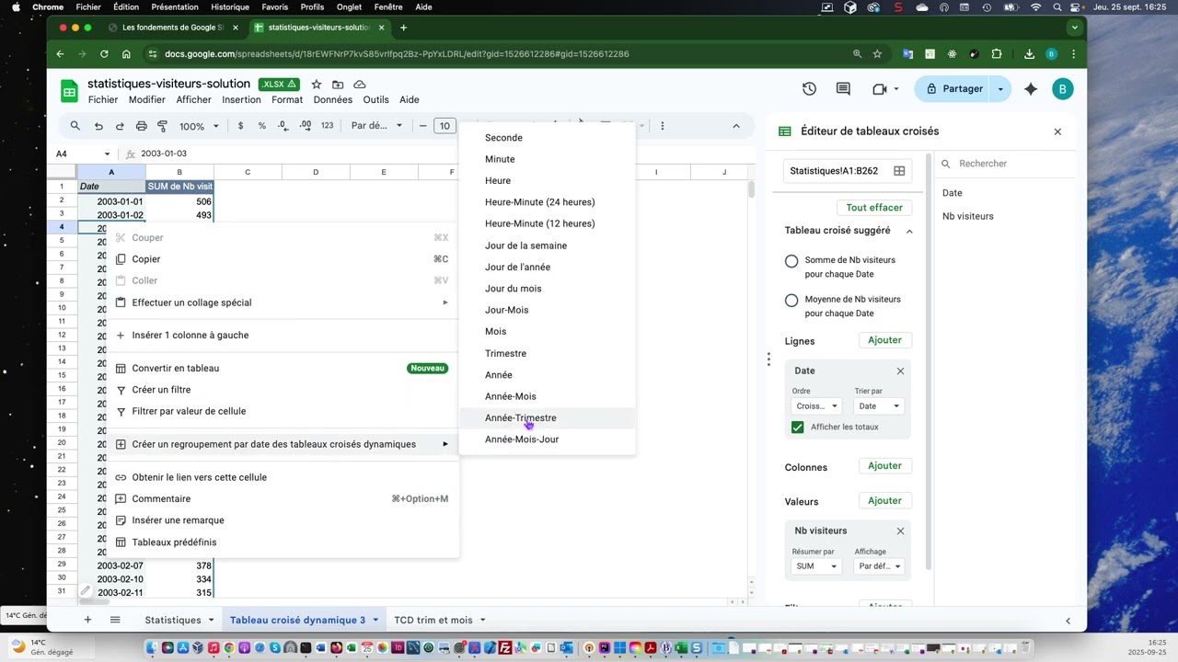1178x662 pixels.
Task: Choose Jour de la semaine option
Action: 547,245
